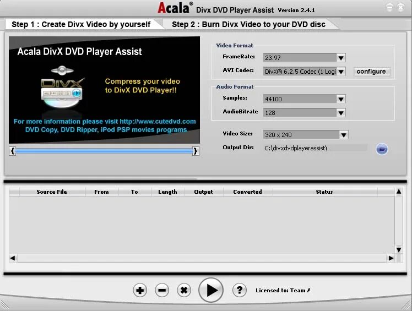Click the FrameRate value 23.97

point(273,58)
